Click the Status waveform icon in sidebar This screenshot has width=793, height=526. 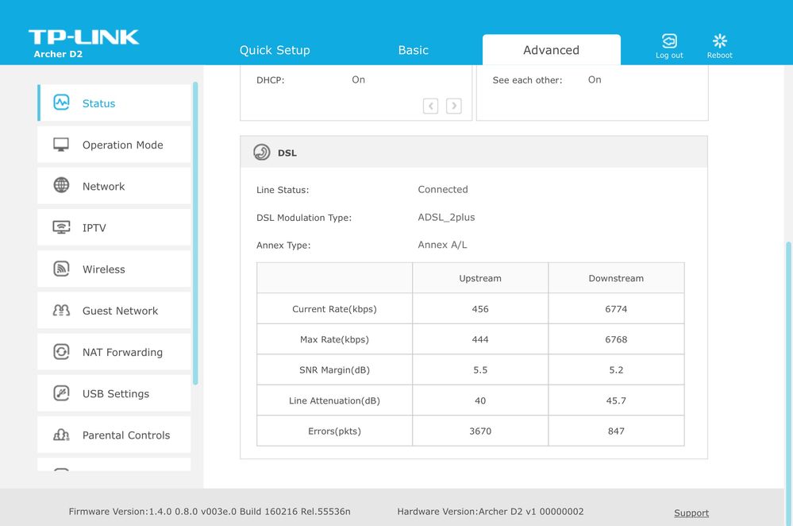click(61, 102)
